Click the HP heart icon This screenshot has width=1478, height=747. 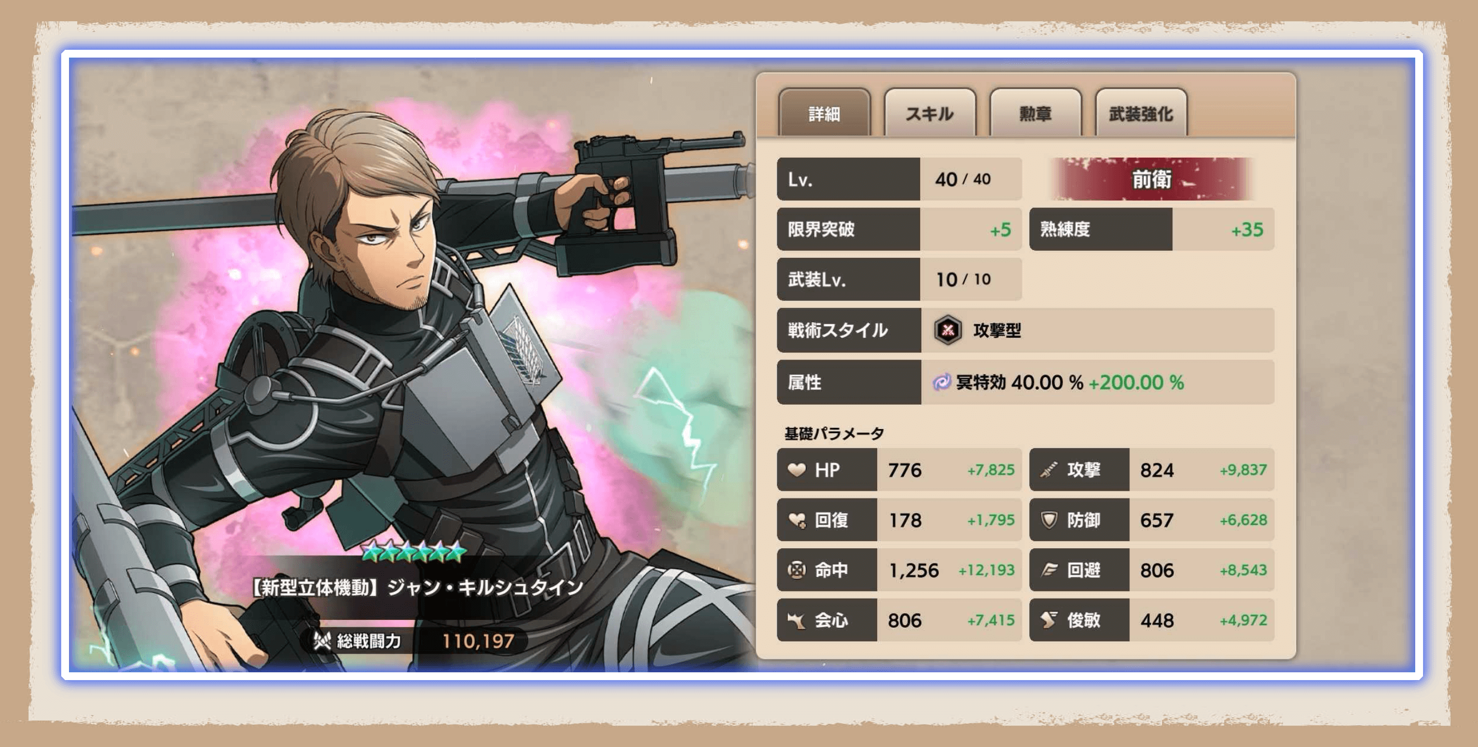coord(796,470)
